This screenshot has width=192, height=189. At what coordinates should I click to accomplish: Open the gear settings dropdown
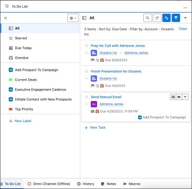[x=73, y=18]
